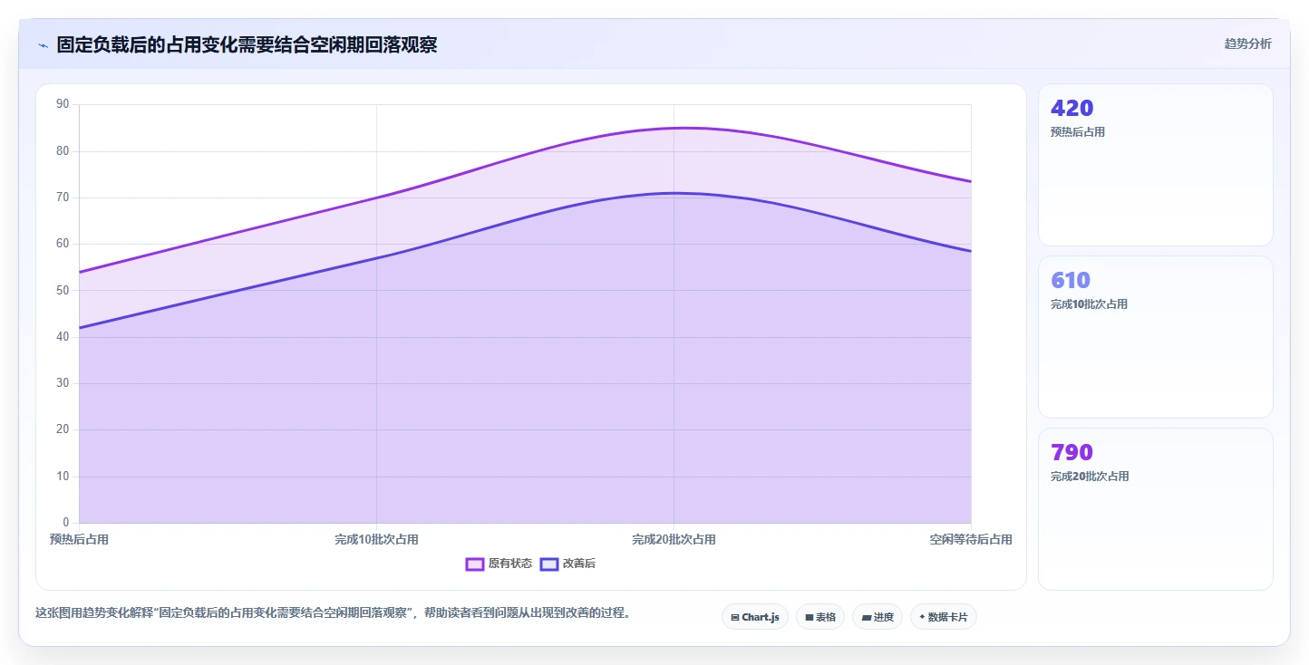Toggle the 改善后 legend entry

pyautogui.click(x=567, y=564)
